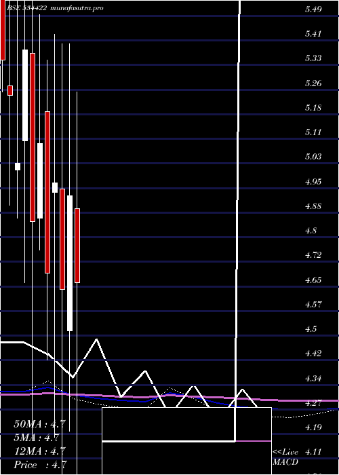Select the 4.11 price axis label
Image resolution: width=339 pixels, height=475 pixels.
(x=313, y=452)
